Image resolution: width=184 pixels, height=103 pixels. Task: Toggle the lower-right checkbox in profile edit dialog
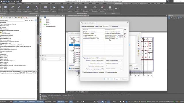pos(106,72)
